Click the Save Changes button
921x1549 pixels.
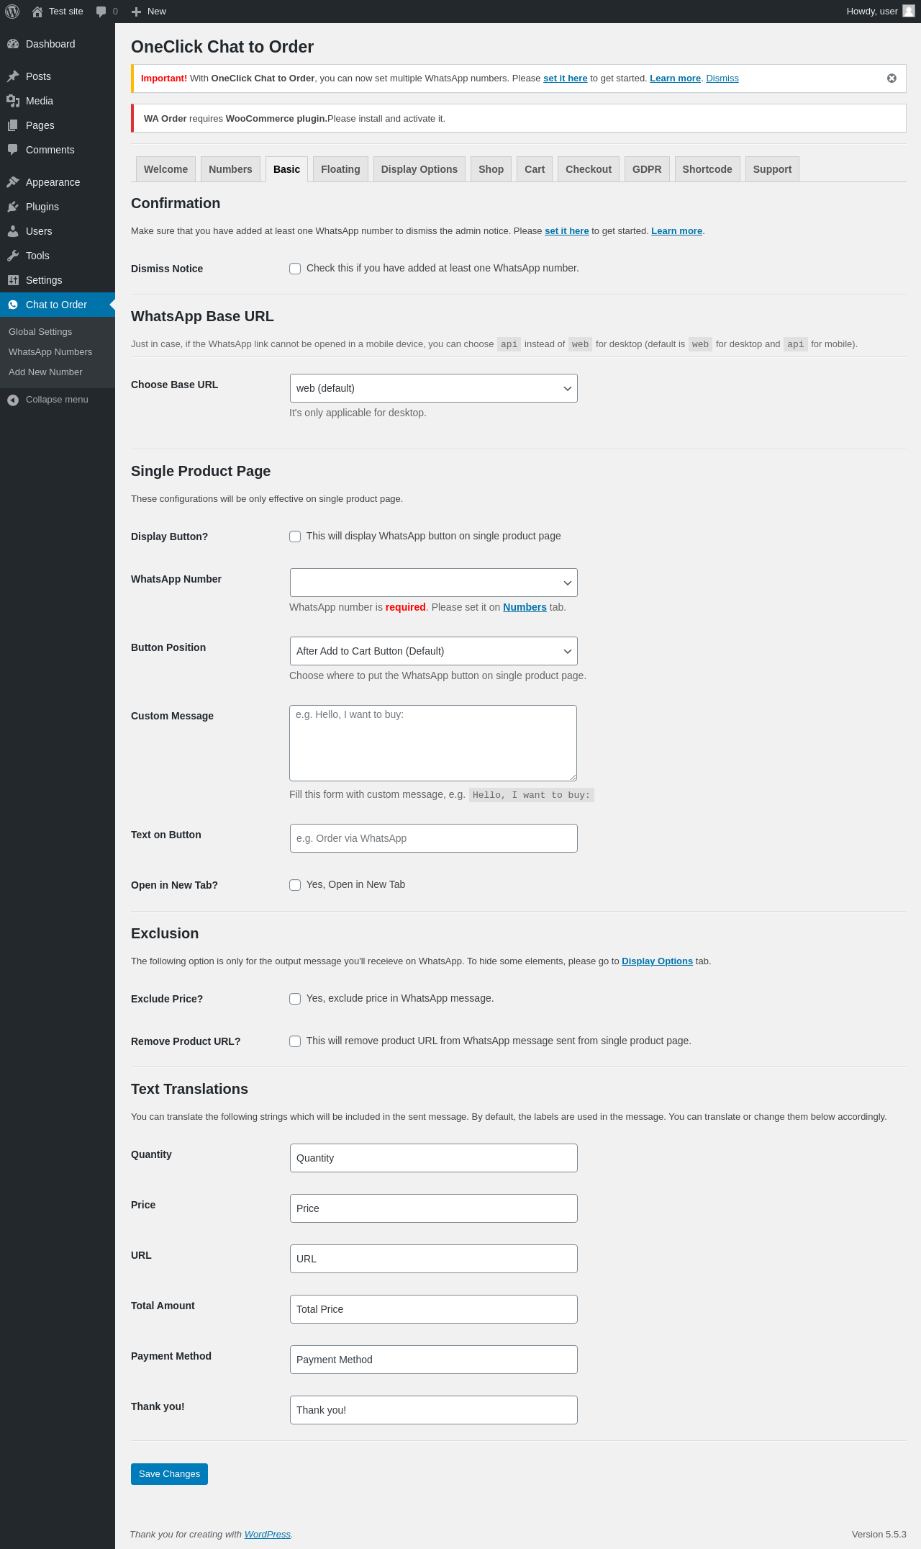pos(169,1474)
